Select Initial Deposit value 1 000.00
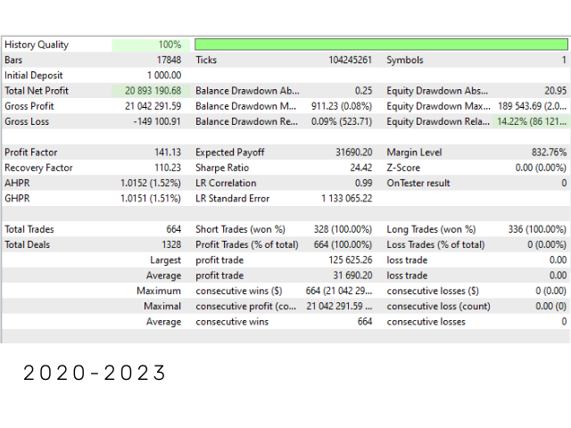 click(164, 75)
